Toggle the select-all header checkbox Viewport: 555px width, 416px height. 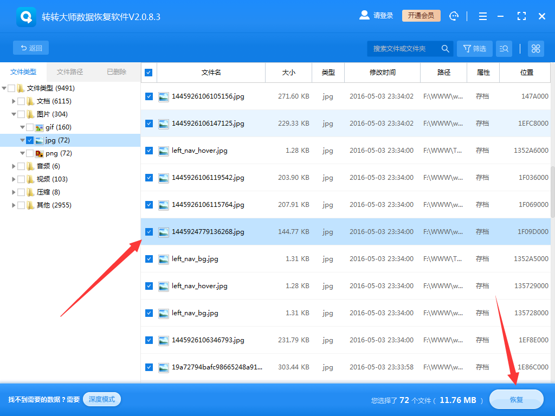(x=149, y=73)
